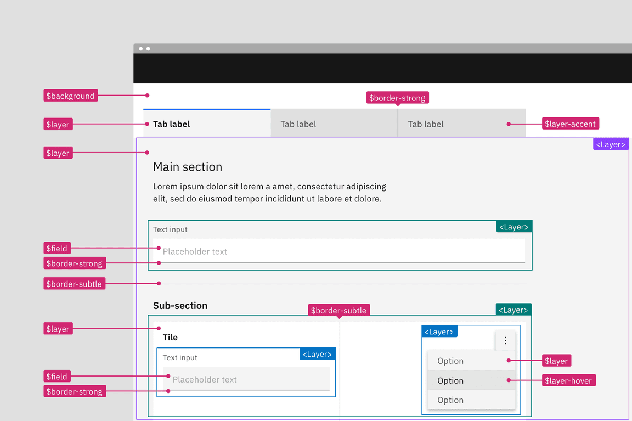Select the middle Tab label tab
632x421 pixels.
pyautogui.click(x=298, y=124)
